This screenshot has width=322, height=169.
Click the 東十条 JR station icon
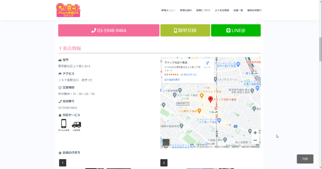(x=255, y=73)
